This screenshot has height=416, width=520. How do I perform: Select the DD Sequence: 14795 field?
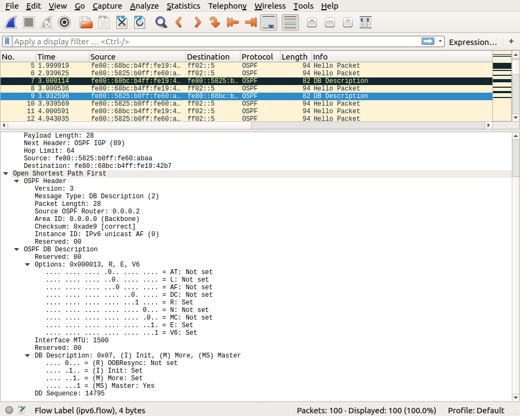coord(70,393)
